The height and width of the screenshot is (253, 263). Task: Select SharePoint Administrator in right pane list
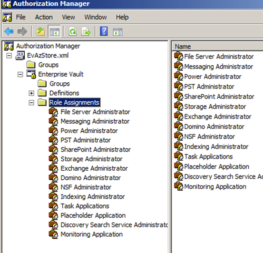click(219, 96)
